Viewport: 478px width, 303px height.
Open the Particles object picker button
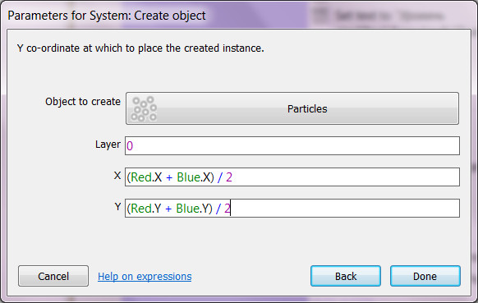292,108
